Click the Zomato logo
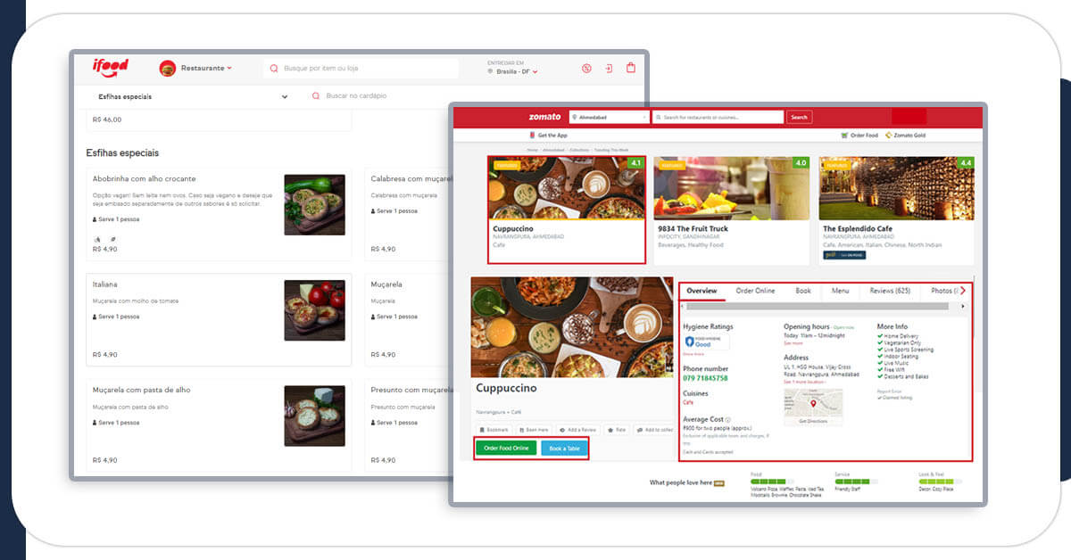 point(544,117)
